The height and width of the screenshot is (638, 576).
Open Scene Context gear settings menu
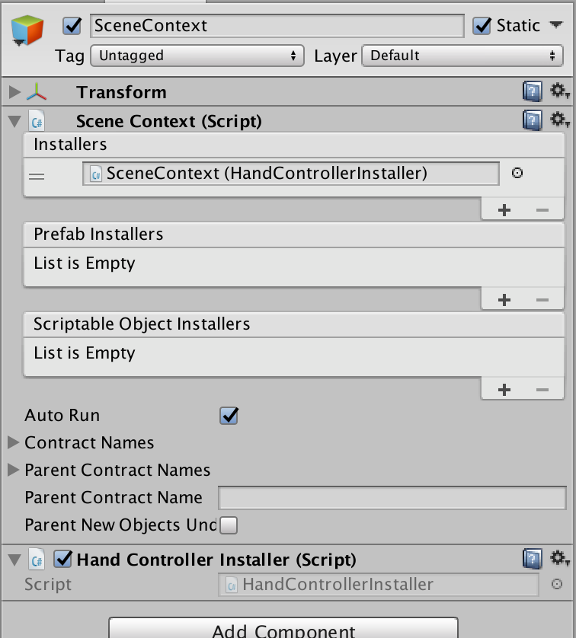[559, 120]
